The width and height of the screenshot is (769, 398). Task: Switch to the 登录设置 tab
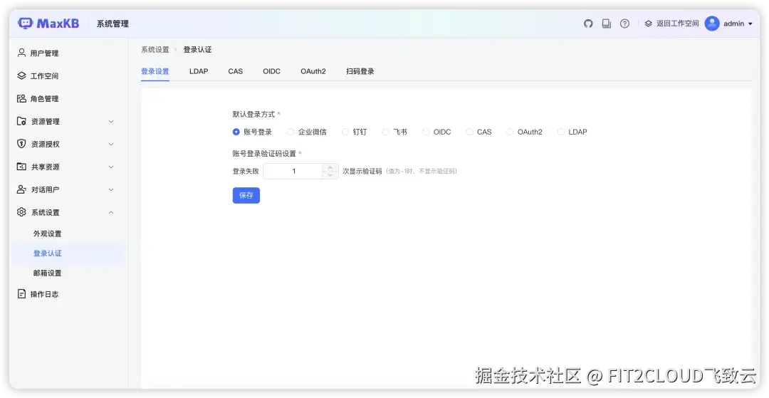coord(155,71)
